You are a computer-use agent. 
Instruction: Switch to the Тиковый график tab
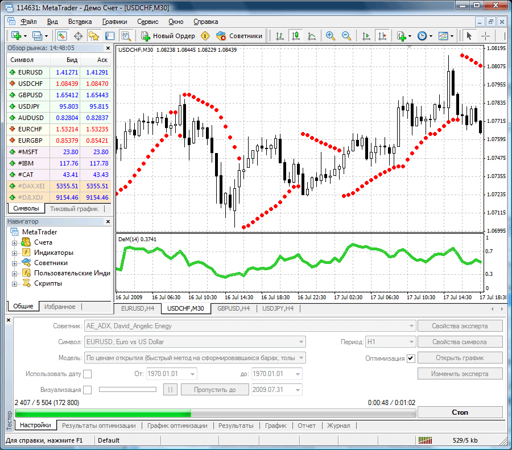[x=74, y=209]
